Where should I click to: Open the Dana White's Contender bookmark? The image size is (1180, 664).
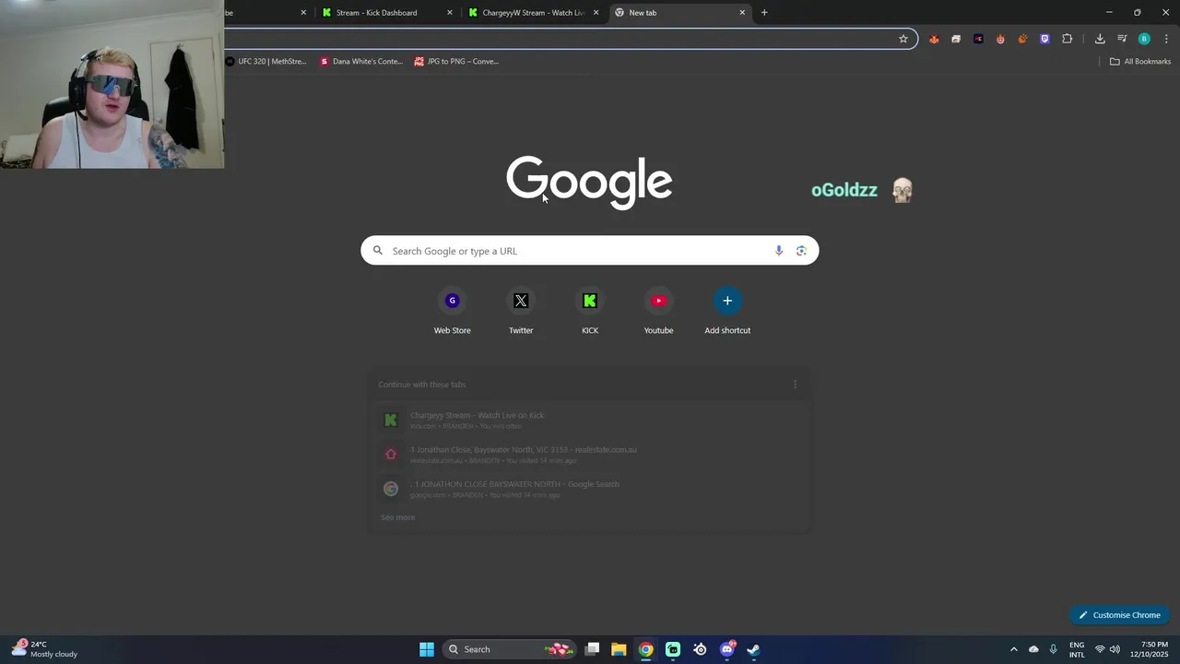click(361, 62)
